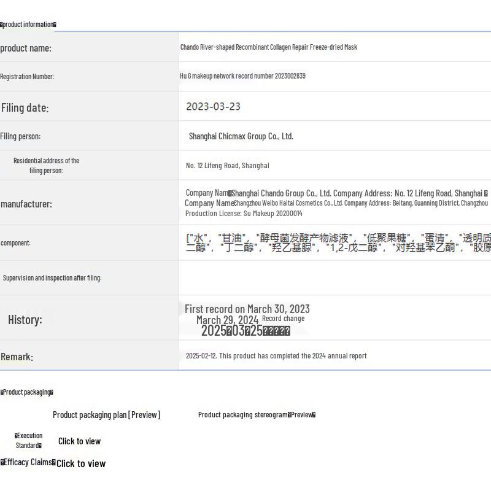Image resolution: width=491 pixels, height=491 pixels.
Task: Click the History row label
Action: pyautogui.click(x=25, y=320)
